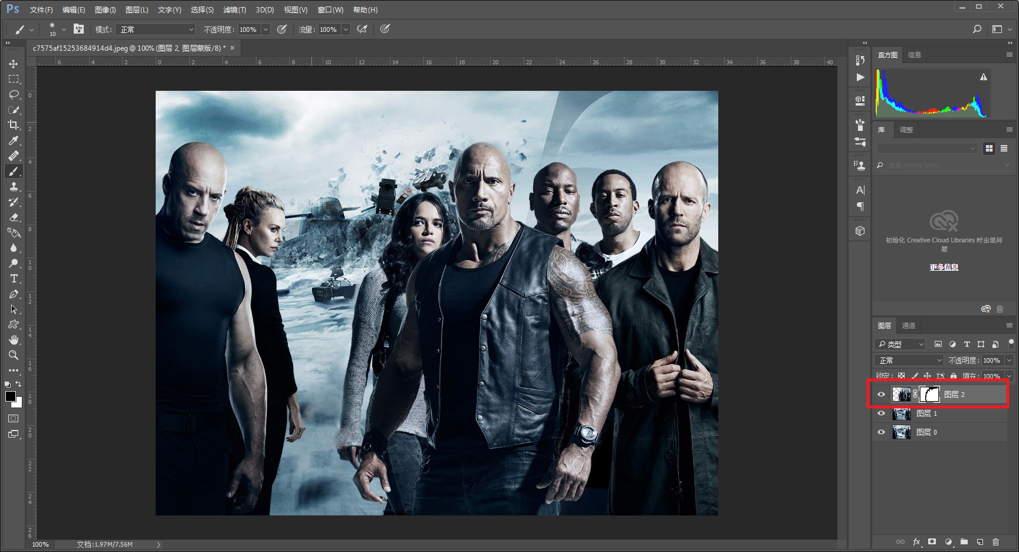Open the 滤镜(T) menu
This screenshot has height=552, width=1019.
coord(235,10)
